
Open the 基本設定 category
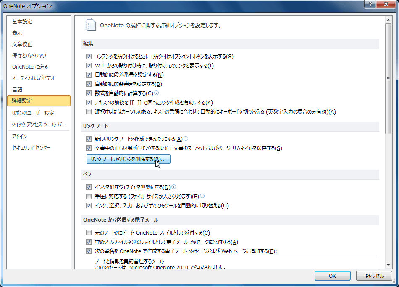[x=39, y=21]
